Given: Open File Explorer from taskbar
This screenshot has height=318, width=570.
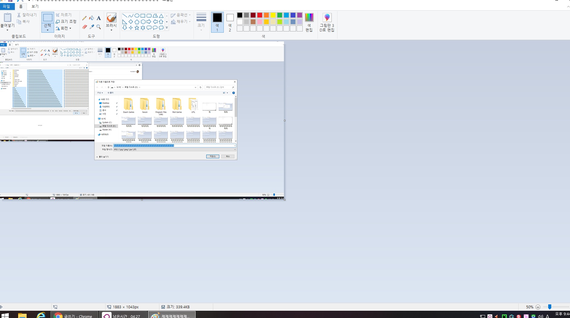Looking at the screenshot, I should click(x=22, y=315).
